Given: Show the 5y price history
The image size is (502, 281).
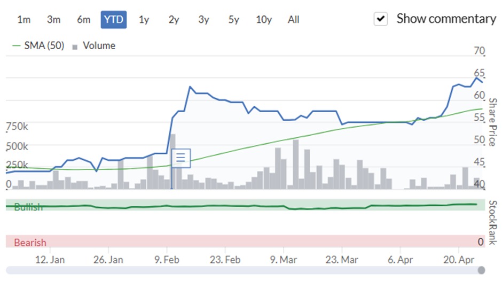Looking at the screenshot, I should (234, 20).
